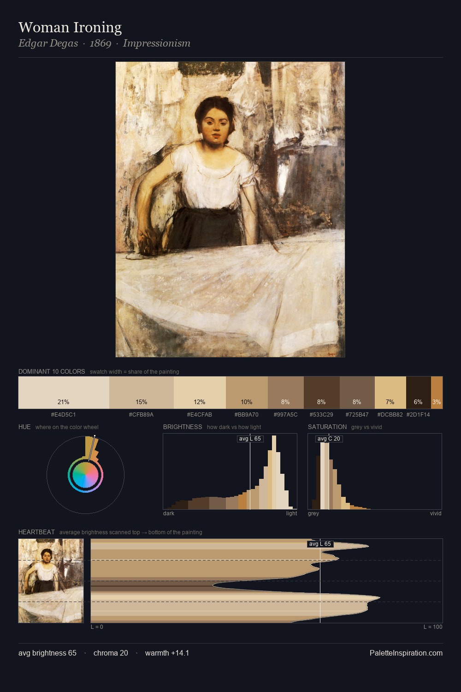
Task: Click the 'Woman Ironing' title
Action: click(x=70, y=27)
